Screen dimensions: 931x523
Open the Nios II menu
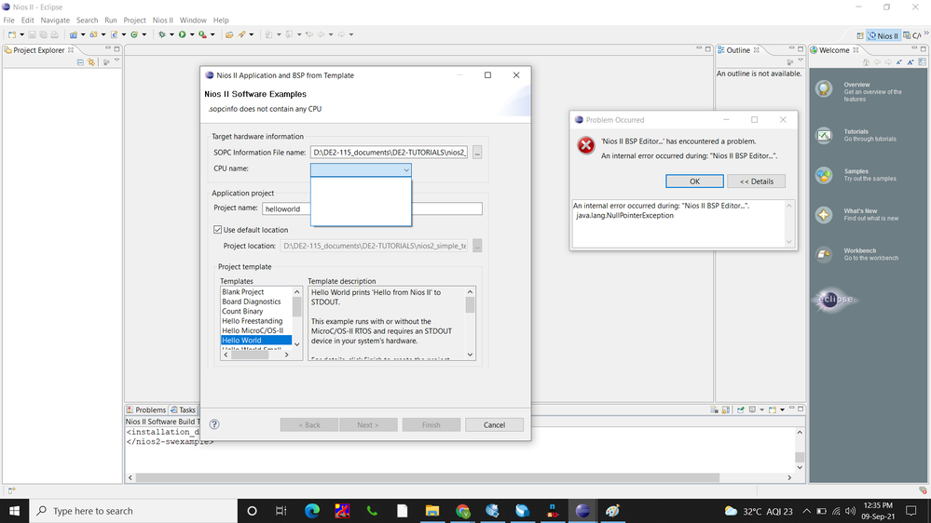[x=163, y=20]
